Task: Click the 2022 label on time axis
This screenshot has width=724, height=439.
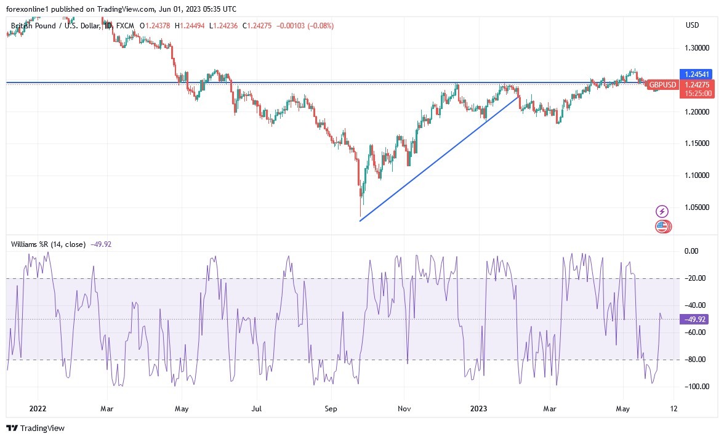Action: click(x=38, y=409)
